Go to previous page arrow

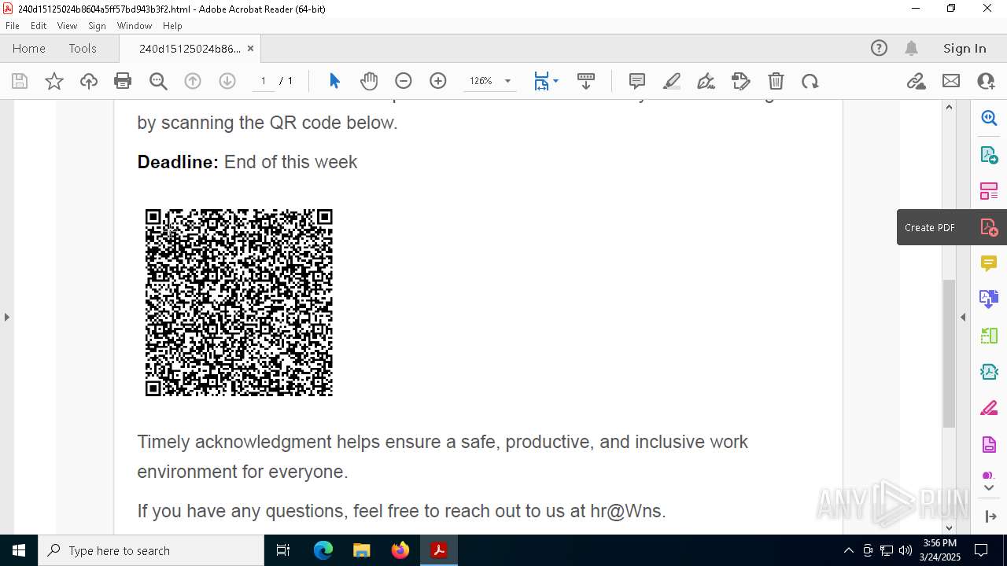click(193, 81)
